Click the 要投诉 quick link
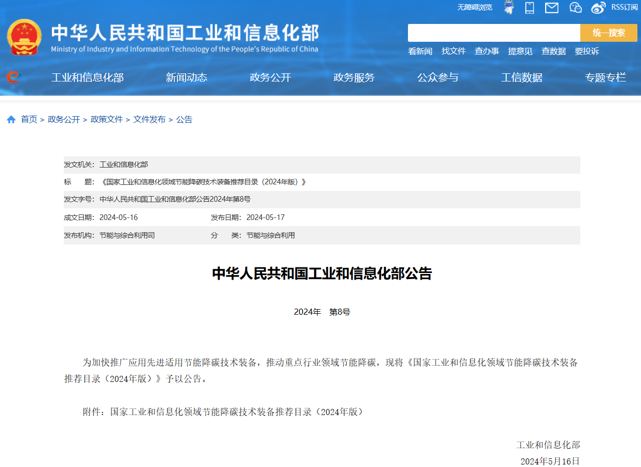641x467 pixels. pos(587,51)
